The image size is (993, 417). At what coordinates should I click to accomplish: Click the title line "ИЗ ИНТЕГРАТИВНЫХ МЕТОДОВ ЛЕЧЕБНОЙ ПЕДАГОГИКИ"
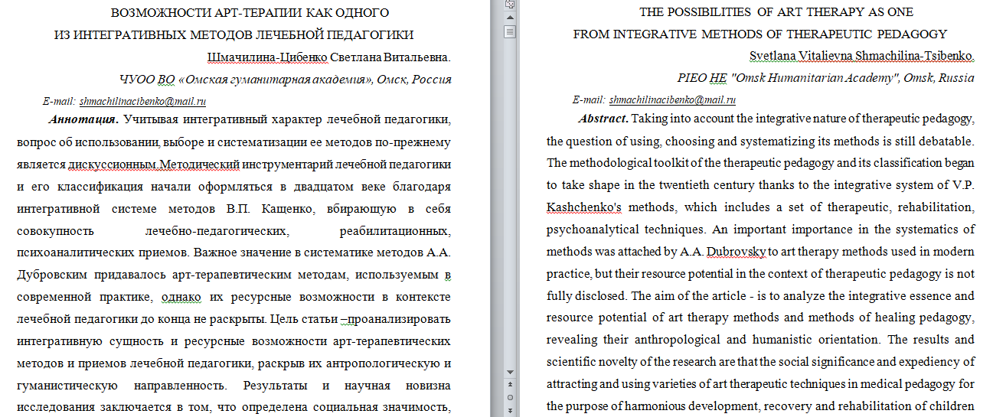234,34
